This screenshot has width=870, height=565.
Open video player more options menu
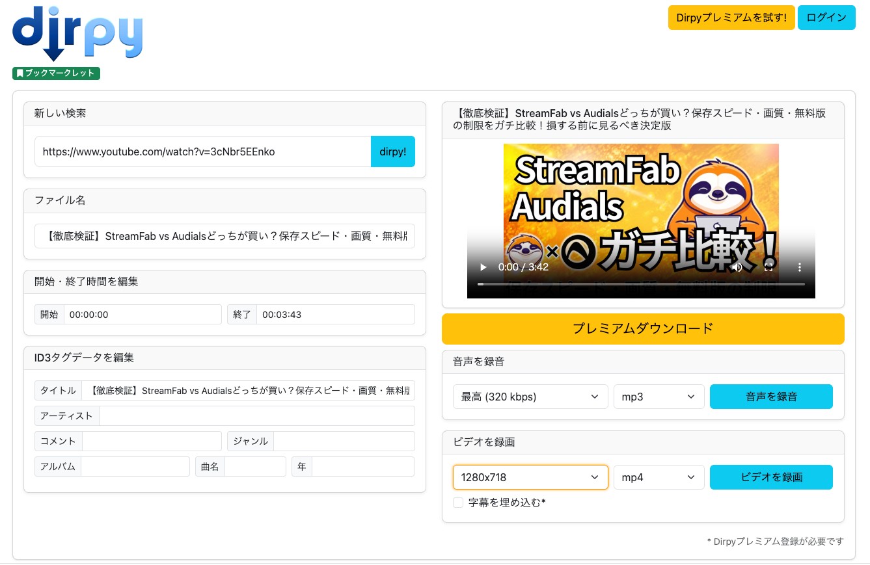coord(800,267)
